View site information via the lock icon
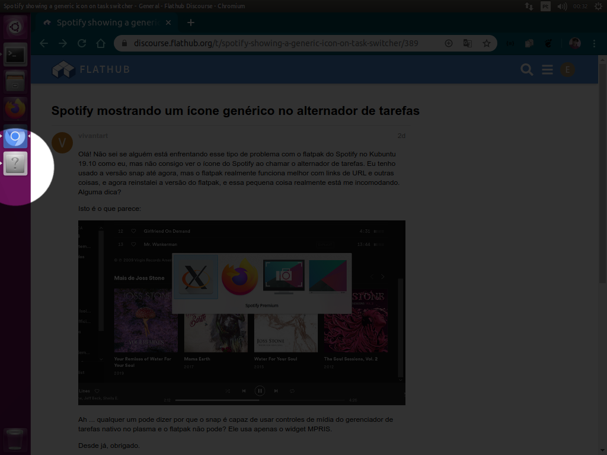The width and height of the screenshot is (607, 455). point(124,43)
